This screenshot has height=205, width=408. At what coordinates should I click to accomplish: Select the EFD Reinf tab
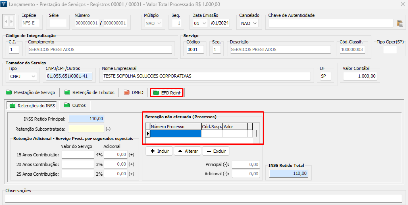click(x=167, y=92)
